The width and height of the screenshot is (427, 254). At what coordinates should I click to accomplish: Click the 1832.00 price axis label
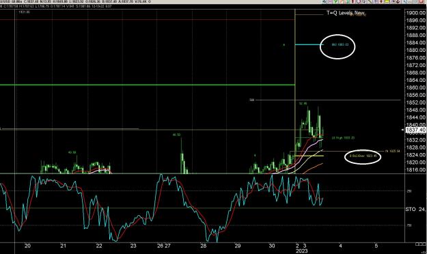[x=416, y=140]
